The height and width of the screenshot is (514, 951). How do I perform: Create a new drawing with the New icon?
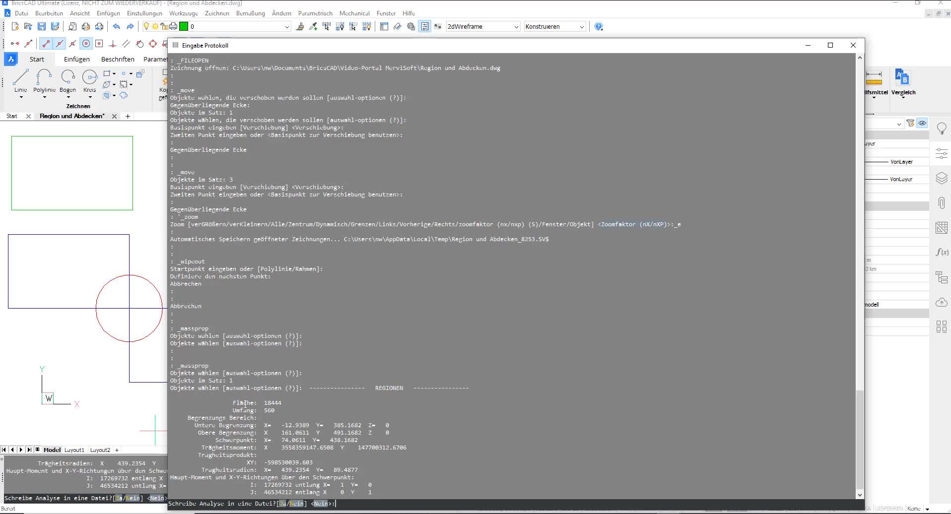[15, 26]
